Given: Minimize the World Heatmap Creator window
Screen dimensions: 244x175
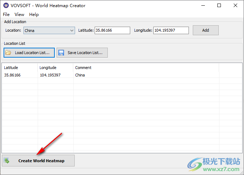Looking at the screenshot, I should click(x=203, y=5).
